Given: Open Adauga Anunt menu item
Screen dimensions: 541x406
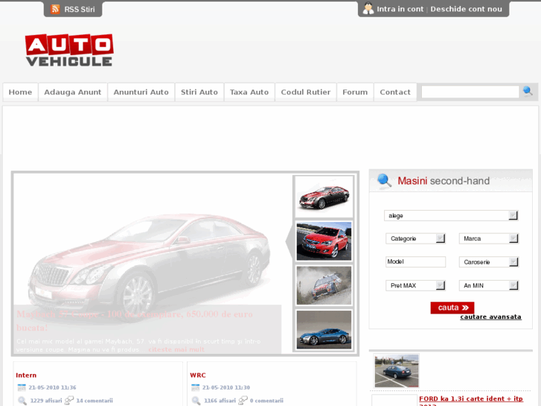Looking at the screenshot, I should point(73,92).
